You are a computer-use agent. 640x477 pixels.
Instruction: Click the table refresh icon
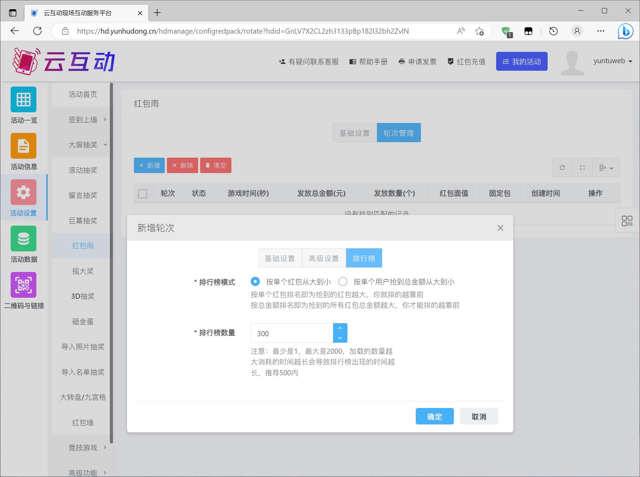coord(562,168)
